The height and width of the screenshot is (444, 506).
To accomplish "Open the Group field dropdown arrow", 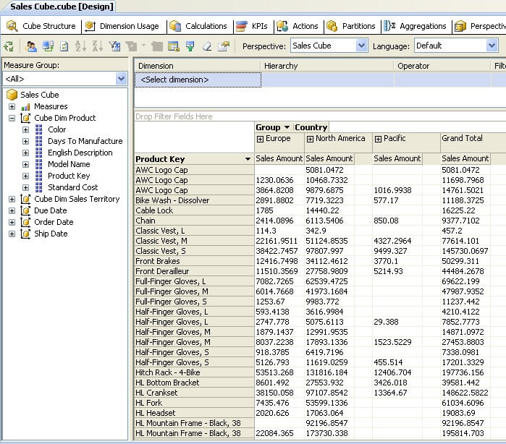I will [287, 127].
